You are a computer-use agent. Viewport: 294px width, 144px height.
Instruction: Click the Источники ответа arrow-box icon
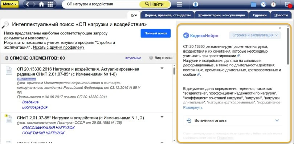click(189, 120)
